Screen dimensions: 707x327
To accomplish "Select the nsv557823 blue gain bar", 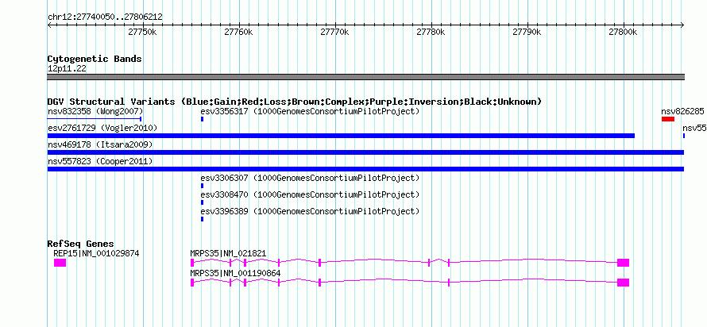I will pyautogui.click(x=365, y=169).
